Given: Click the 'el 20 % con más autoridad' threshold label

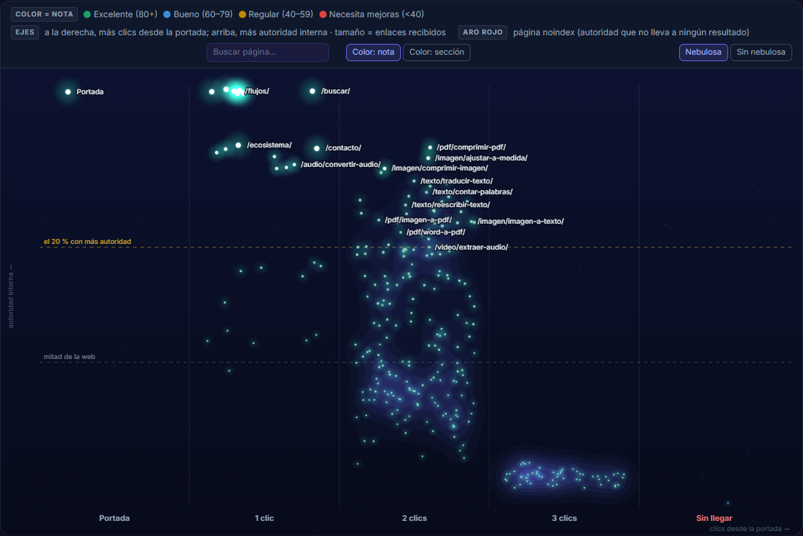Looking at the screenshot, I should (x=88, y=242).
